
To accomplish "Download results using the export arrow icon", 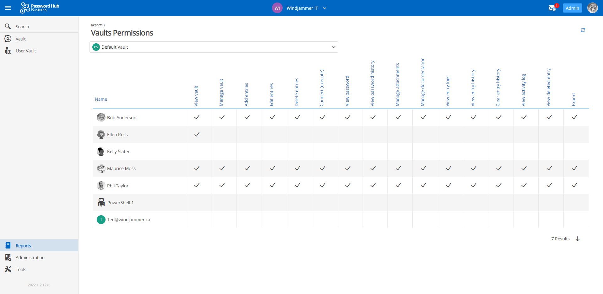I will 578,239.
